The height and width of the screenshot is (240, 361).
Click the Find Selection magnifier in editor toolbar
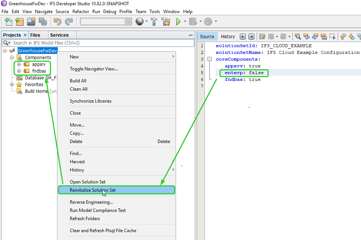coord(298,36)
